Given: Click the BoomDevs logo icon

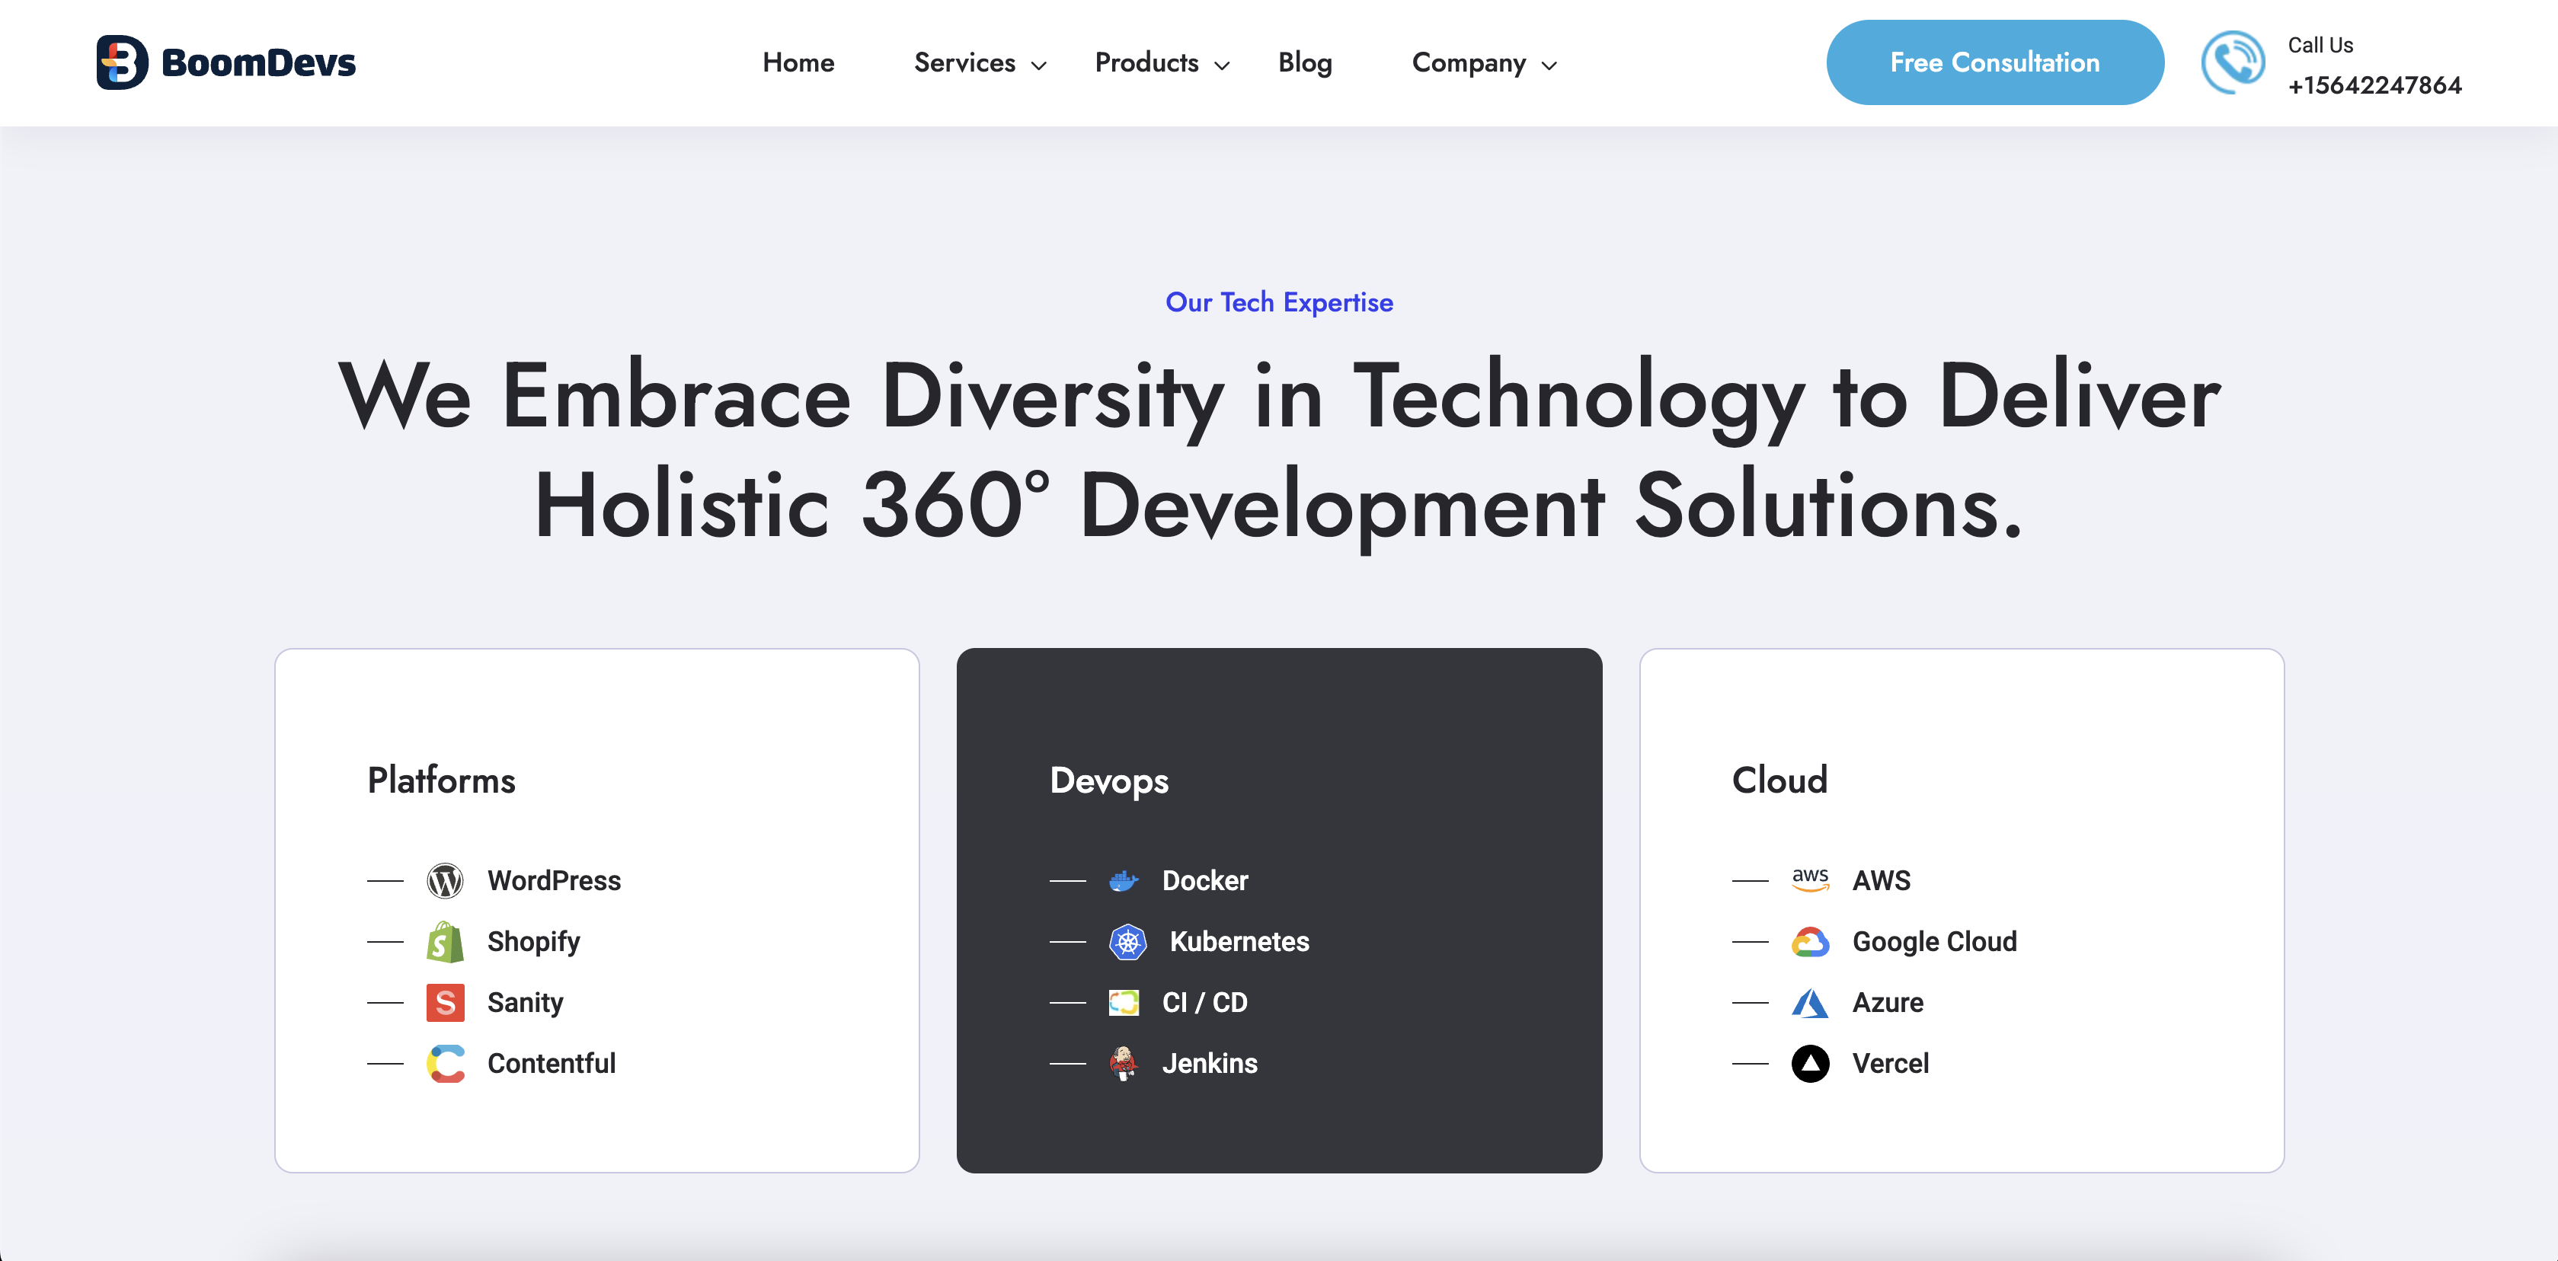Looking at the screenshot, I should point(122,62).
